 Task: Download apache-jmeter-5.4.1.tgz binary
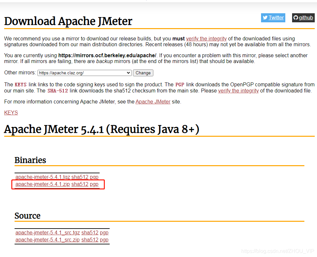(x=43, y=177)
